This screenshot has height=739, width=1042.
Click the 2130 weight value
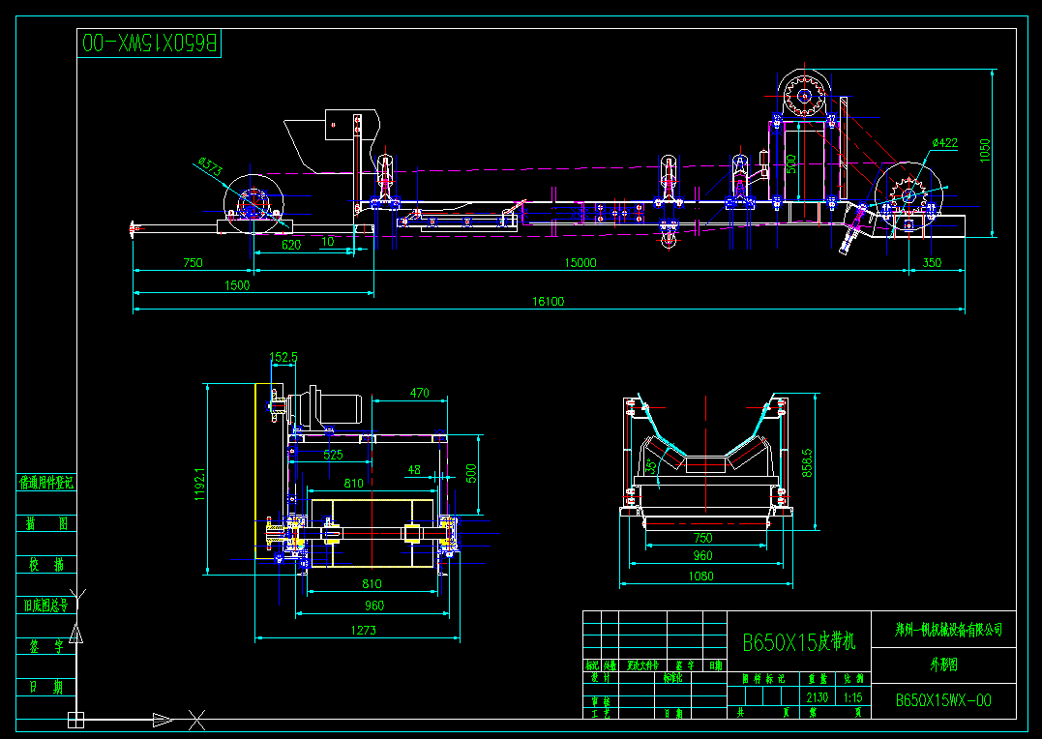(x=818, y=697)
